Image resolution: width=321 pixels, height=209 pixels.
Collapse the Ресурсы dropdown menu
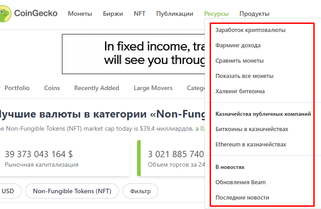(216, 14)
